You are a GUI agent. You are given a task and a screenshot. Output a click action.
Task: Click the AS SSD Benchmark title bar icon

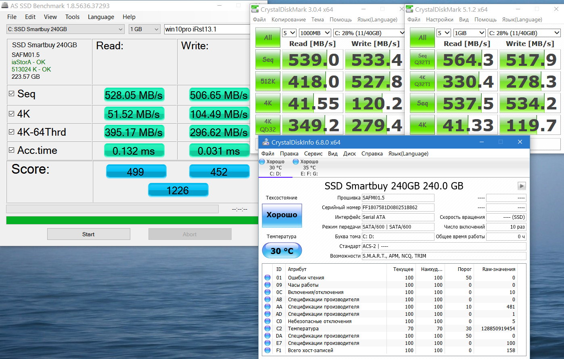pos(5,6)
